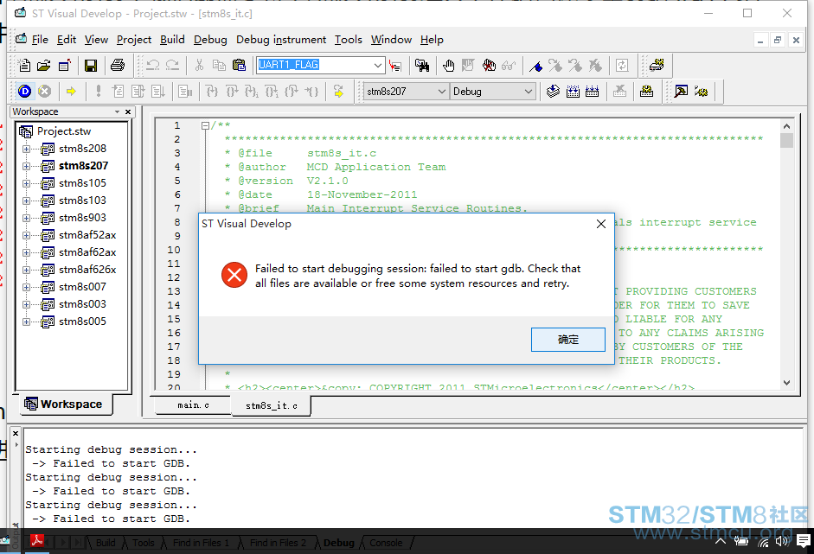This screenshot has height=554, width=814.
Task: Click the Toggle bookmark blue flag icon
Action: (x=535, y=66)
